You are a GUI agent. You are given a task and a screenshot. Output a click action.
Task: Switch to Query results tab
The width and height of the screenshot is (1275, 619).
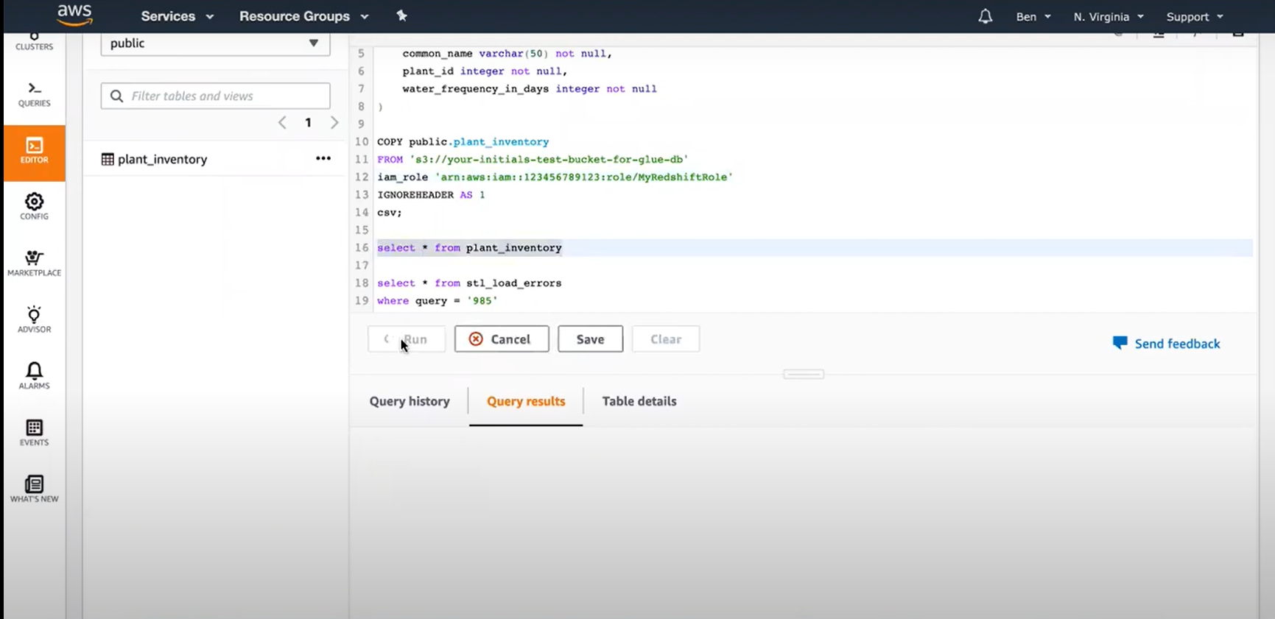click(x=526, y=401)
